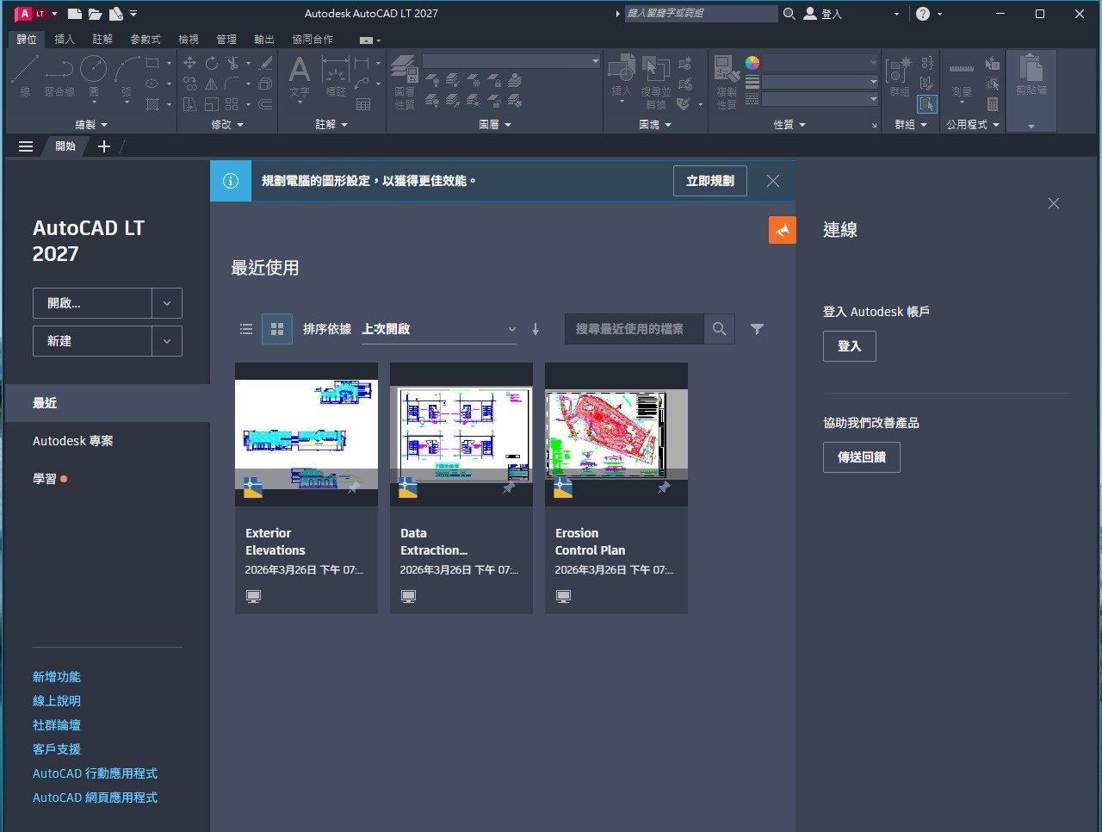
Task: Reverse sort order with arrow button
Action: click(x=536, y=329)
